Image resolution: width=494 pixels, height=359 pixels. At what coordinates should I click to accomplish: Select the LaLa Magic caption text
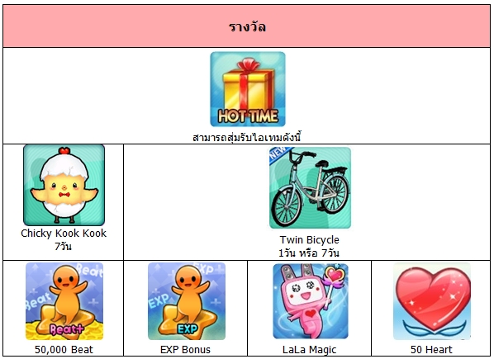tap(310, 350)
